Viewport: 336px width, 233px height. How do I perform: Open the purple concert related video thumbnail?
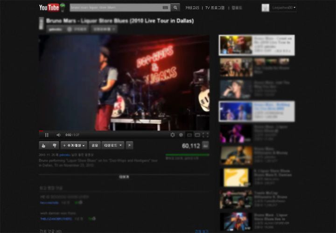(236, 134)
